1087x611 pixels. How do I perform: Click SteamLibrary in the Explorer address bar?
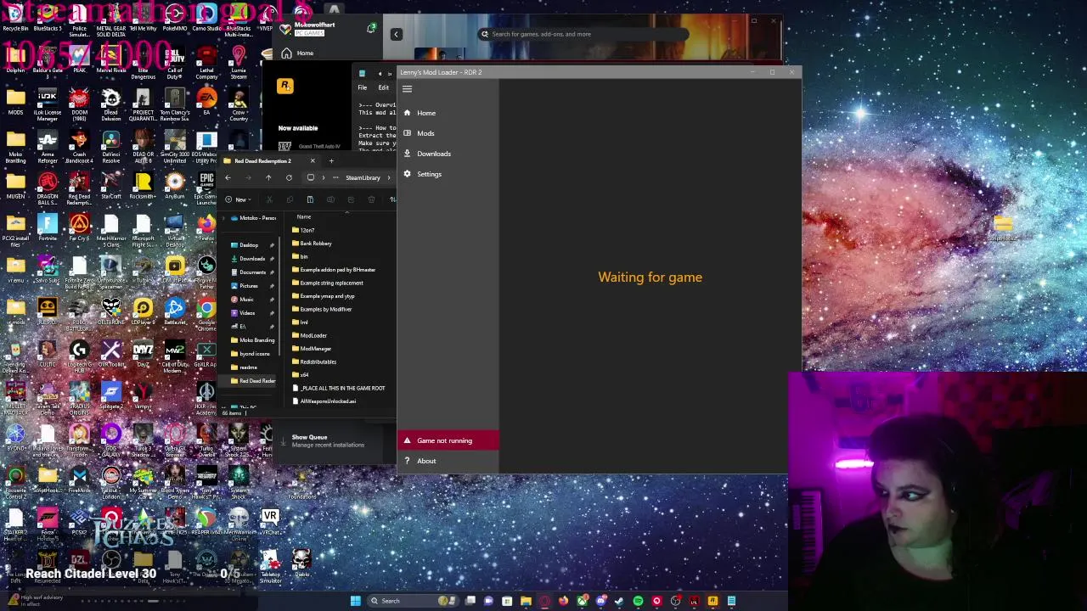[x=363, y=177]
